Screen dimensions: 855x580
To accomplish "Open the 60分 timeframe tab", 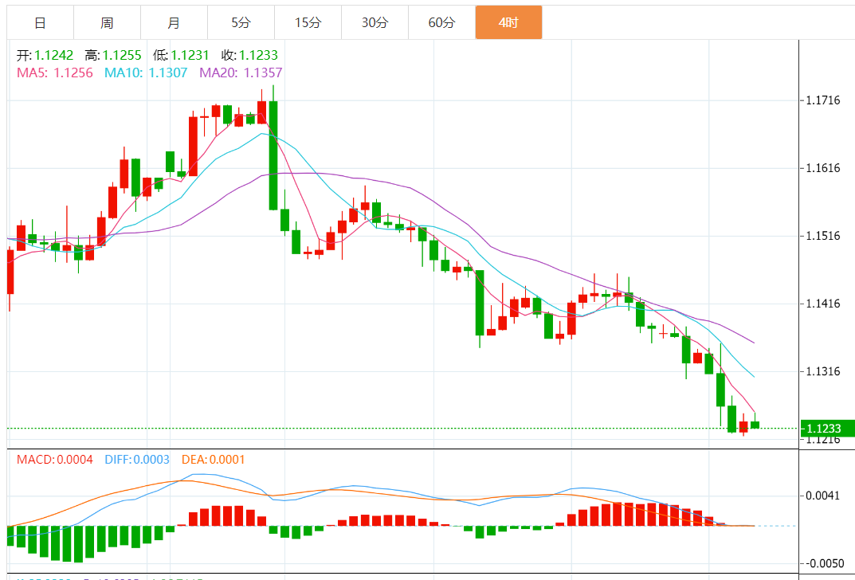I will [x=441, y=22].
